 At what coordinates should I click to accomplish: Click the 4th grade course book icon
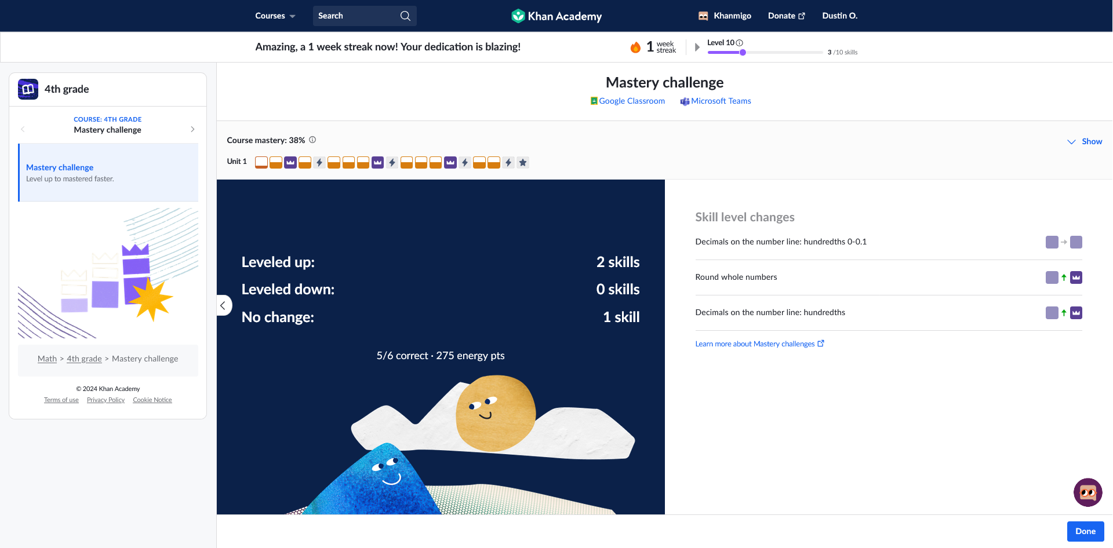(x=27, y=89)
